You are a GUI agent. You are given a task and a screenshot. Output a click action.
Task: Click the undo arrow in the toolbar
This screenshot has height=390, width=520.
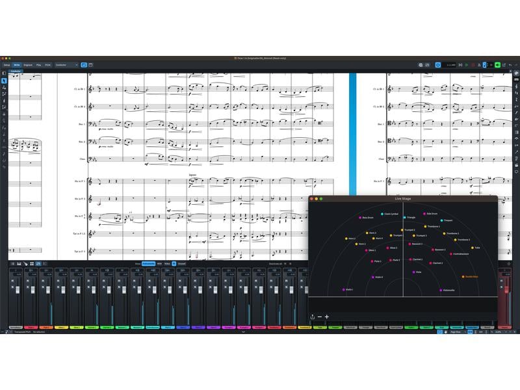510,65
